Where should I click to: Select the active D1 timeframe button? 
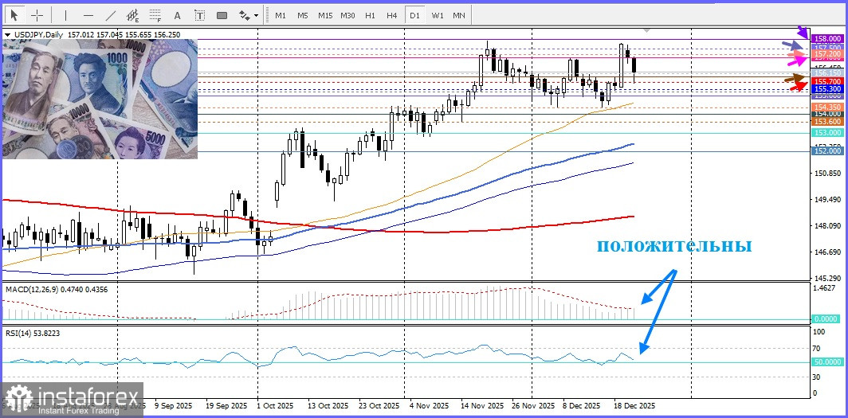414,15
